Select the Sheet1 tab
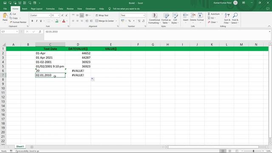The image size is (272, 153). pos(20,147)
